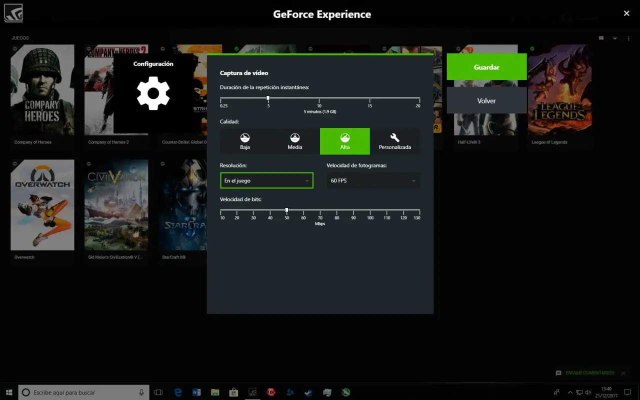Image resolution: width=640 pixels, height=400 pixels.
Task: Choose the Personalizada quality option
Action: click(x=394, y=141)
